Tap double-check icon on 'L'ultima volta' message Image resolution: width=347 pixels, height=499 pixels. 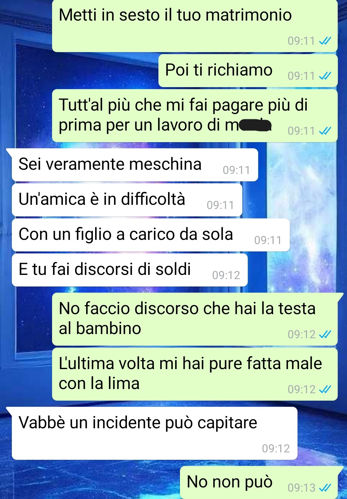click(325, 389)
